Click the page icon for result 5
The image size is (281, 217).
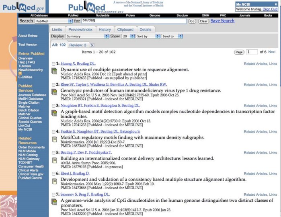click(55, 160)
